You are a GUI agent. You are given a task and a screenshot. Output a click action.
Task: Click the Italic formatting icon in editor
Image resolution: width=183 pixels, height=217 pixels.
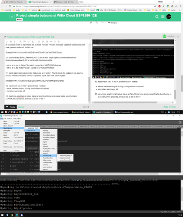pyautogui.click(x=14, y=42)
